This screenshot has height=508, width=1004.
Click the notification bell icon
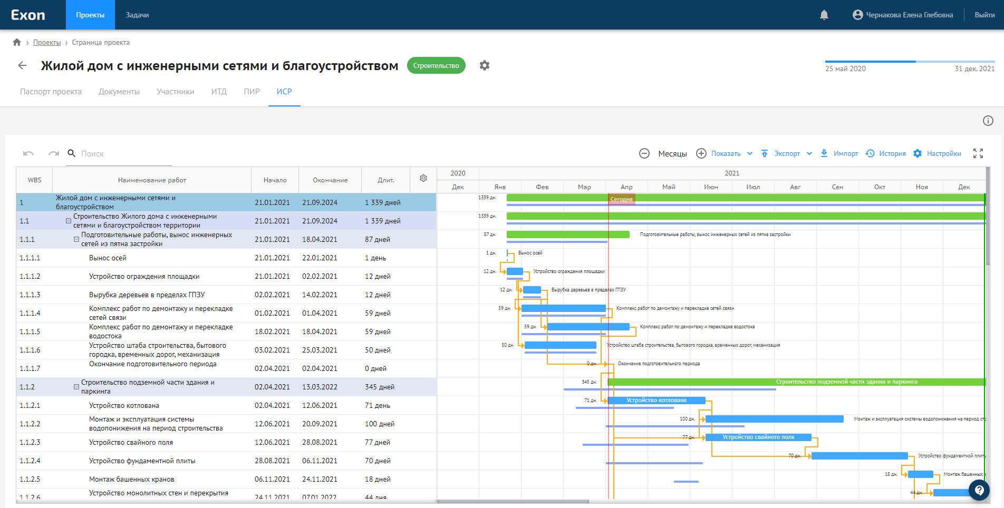(x=824, y=15)
